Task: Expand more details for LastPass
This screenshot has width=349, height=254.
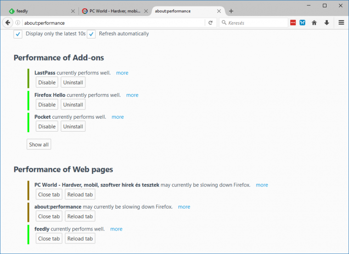Action: point(122,73)
